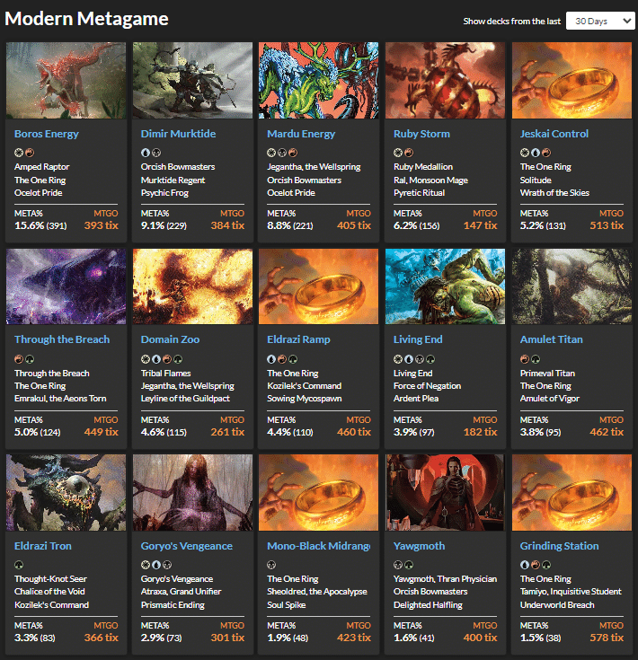This screenshot has height=660, width=638.
Task: Click the Amulet Titan forest artwork
Action: pyautogui.click(x=572, y=286)
